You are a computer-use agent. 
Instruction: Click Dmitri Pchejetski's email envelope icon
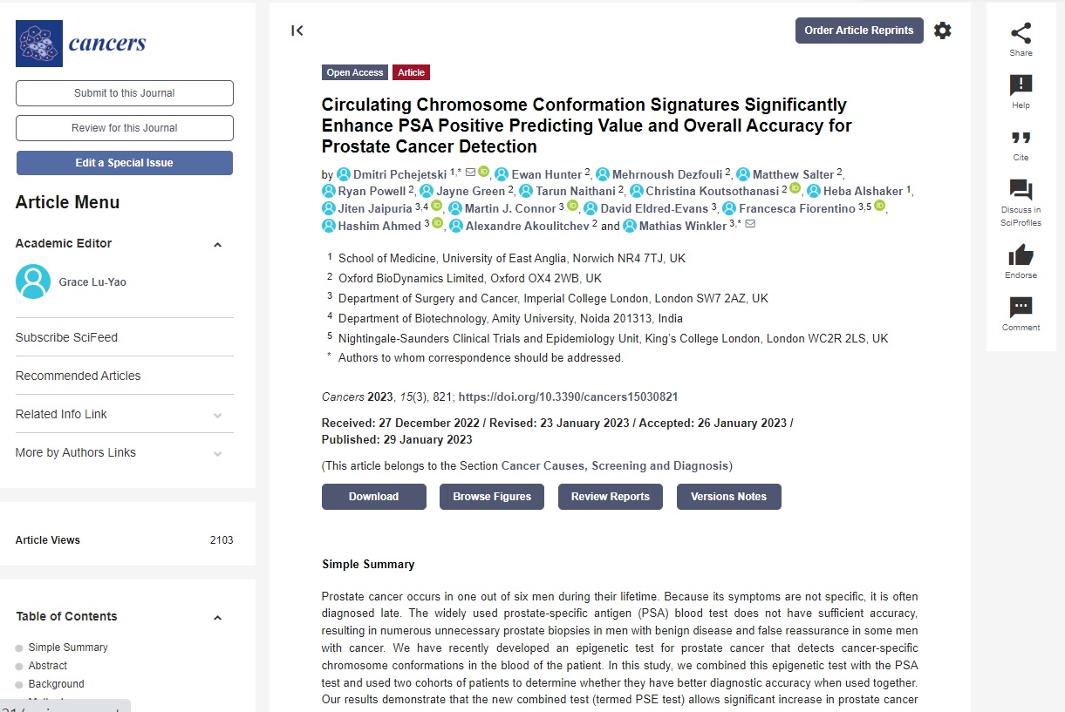[470, 173]
